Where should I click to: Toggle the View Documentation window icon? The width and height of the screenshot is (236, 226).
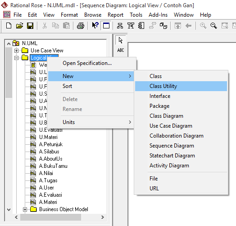pos(106,25)
